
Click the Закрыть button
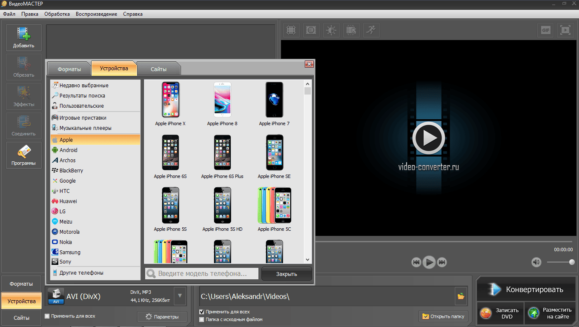287,274
